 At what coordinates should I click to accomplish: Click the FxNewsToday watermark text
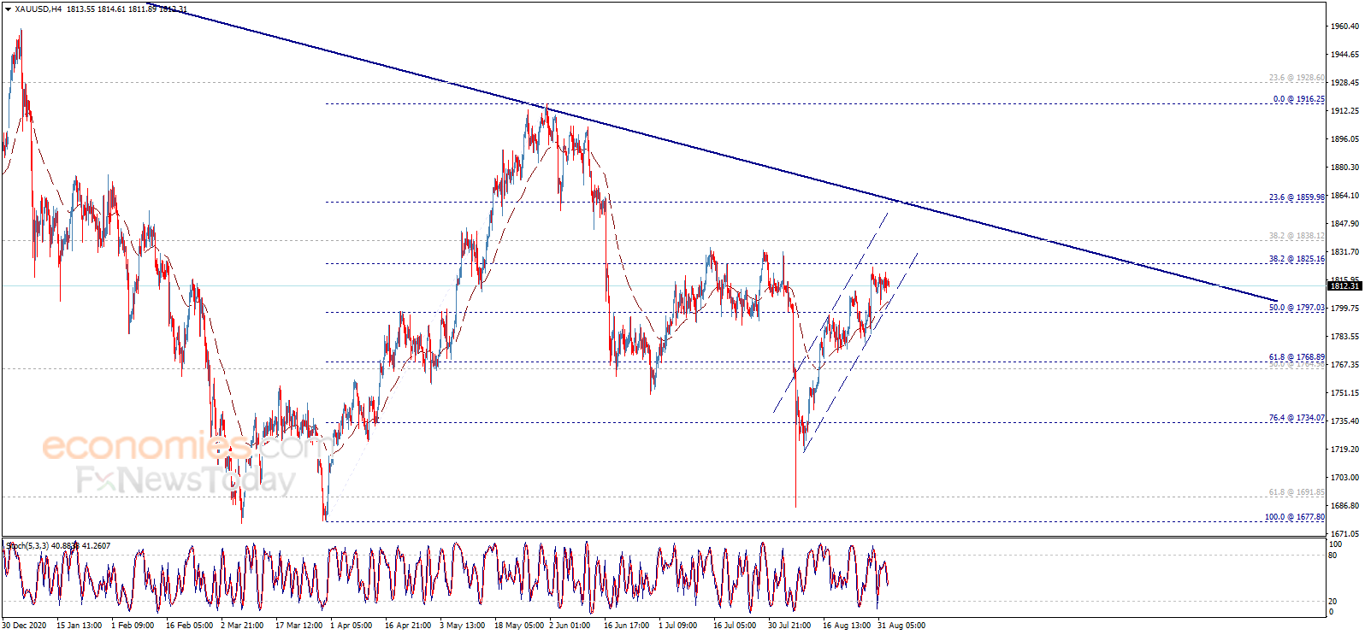[185, 480]
